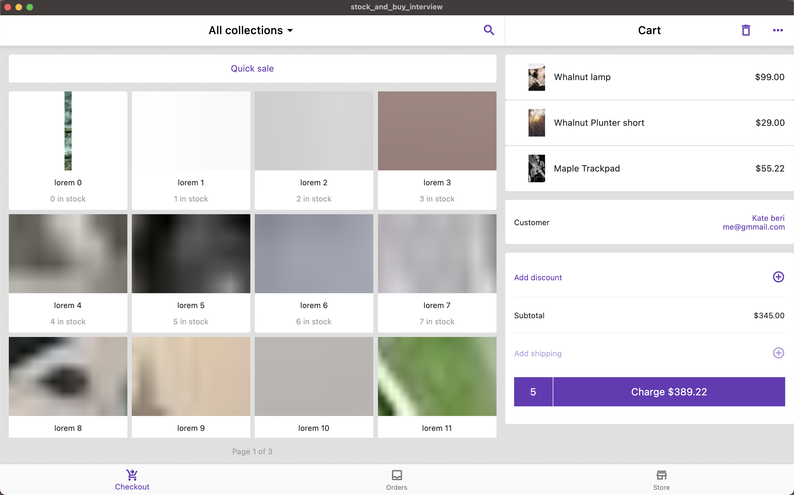Add lorem 3 product to cart

pos(437,150)
